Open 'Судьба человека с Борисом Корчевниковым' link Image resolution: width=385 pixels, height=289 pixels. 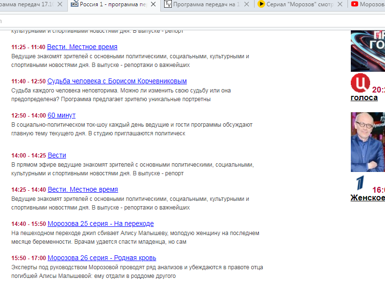(117, 81)
